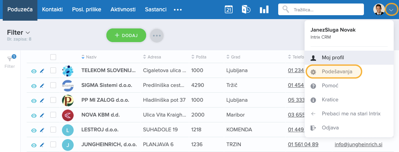View LESTROJ d.o.o. via eye icon
This screenshot has height=152, width=399.
click(x=34, y=130)
